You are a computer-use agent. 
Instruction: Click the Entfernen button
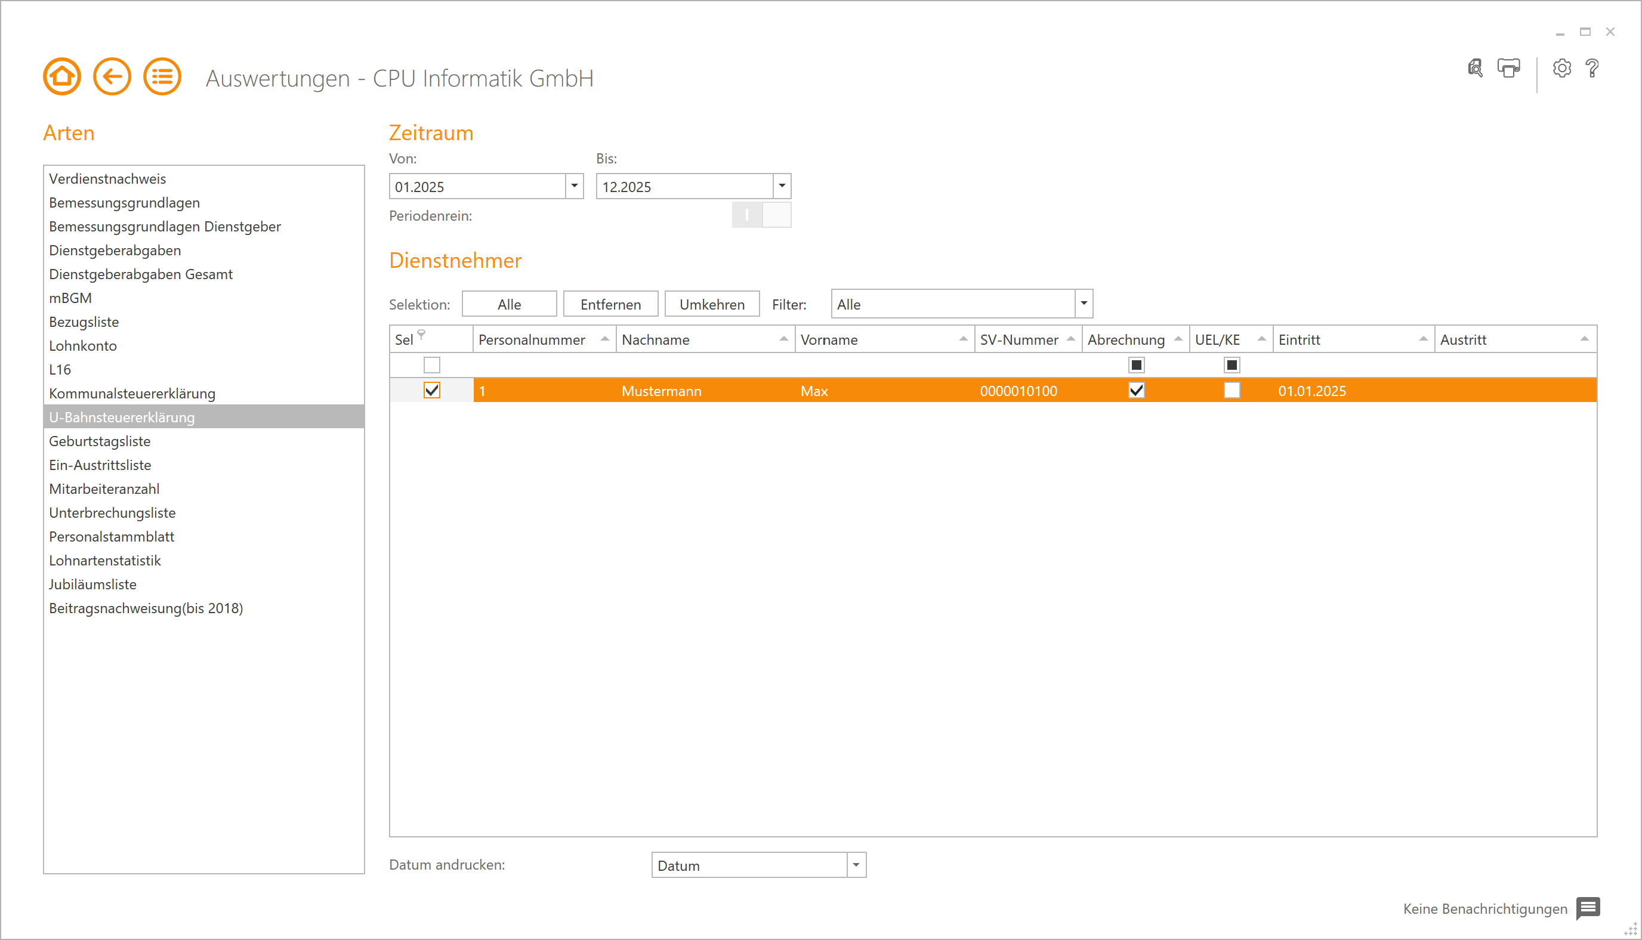click(610, 304)
